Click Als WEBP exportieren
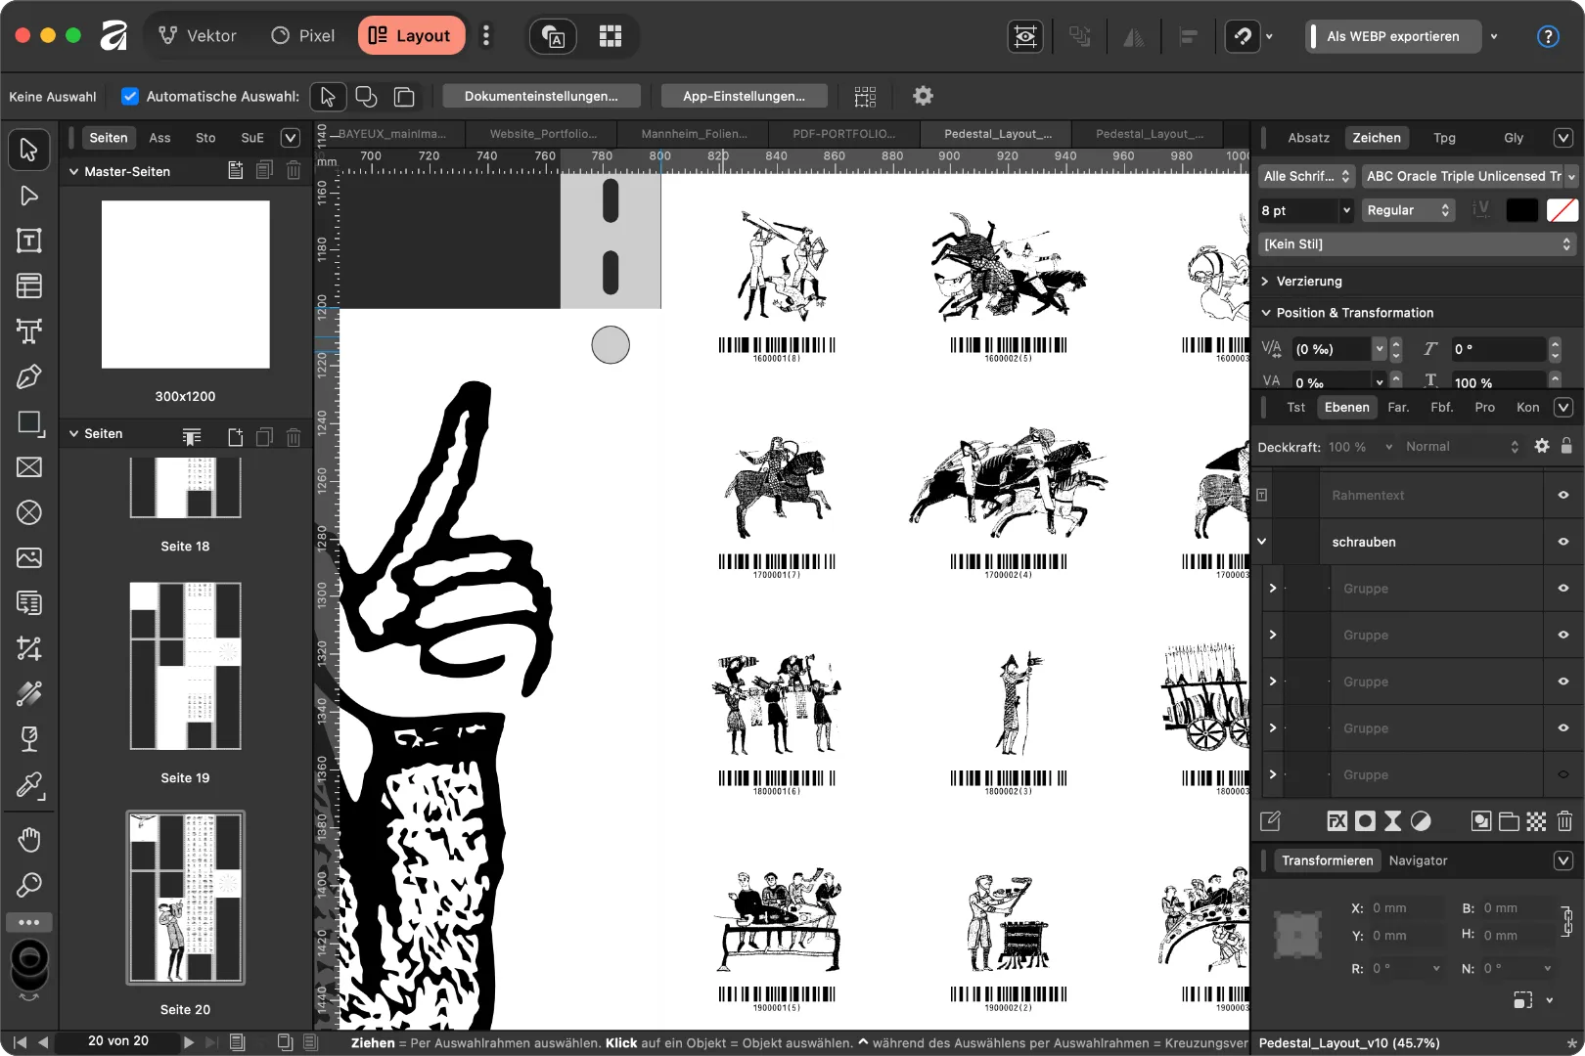Screen dimensions: 1585x1056 pos(1393,36)
